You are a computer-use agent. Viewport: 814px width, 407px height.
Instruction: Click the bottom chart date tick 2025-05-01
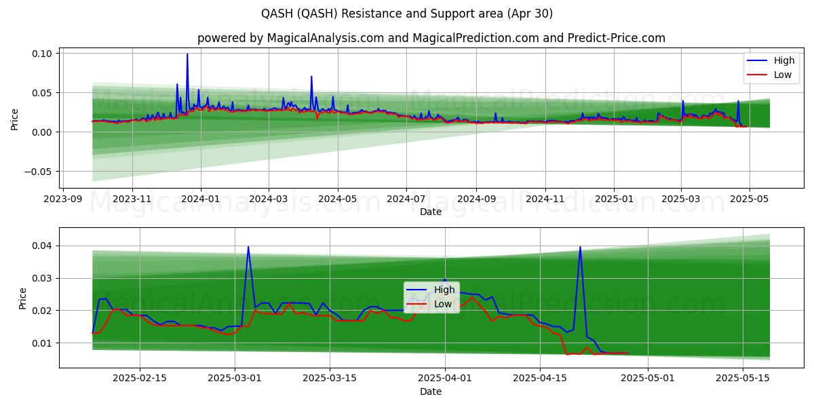pyautogui.click(x=648, y=379)
